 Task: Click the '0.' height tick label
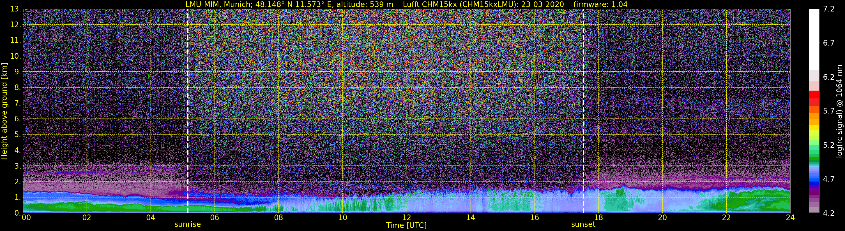[x=18, y=213]
